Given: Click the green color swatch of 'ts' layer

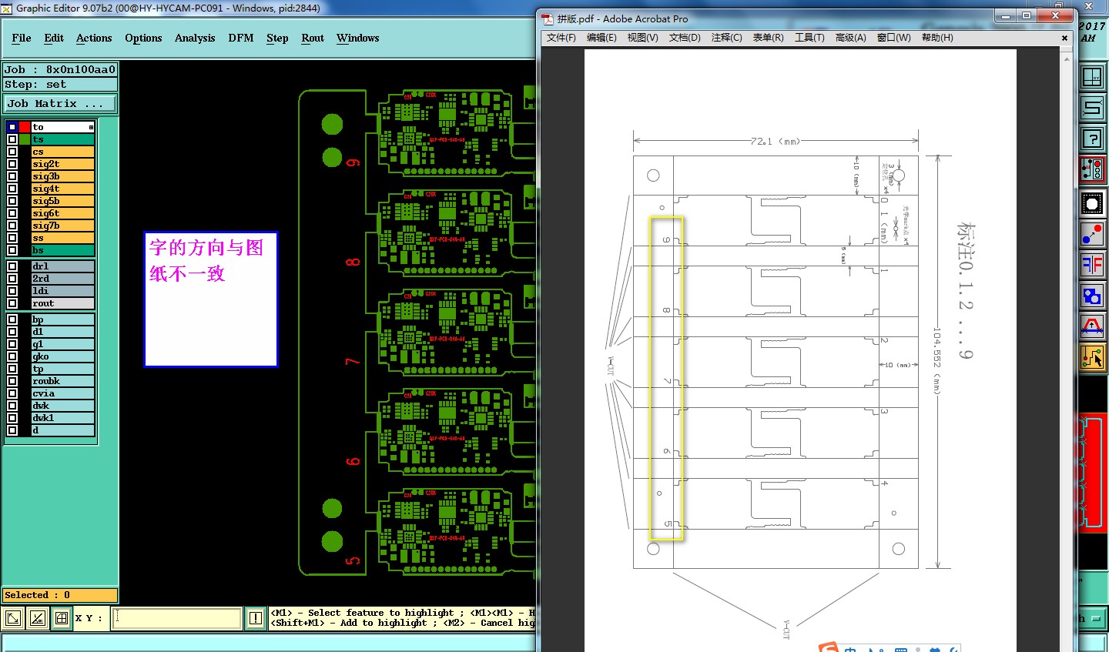Looking at the screenshot, I should [x=25, y=139].
